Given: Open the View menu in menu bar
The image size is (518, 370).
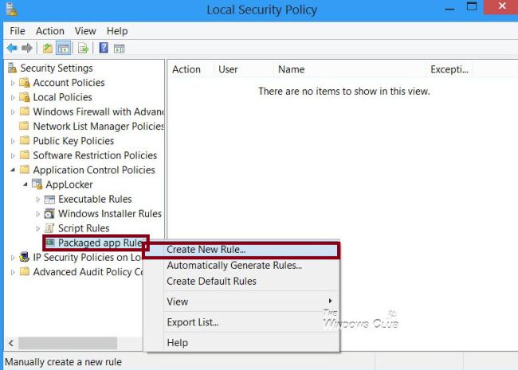Looking at the screenshot, I should coord(85,31).
